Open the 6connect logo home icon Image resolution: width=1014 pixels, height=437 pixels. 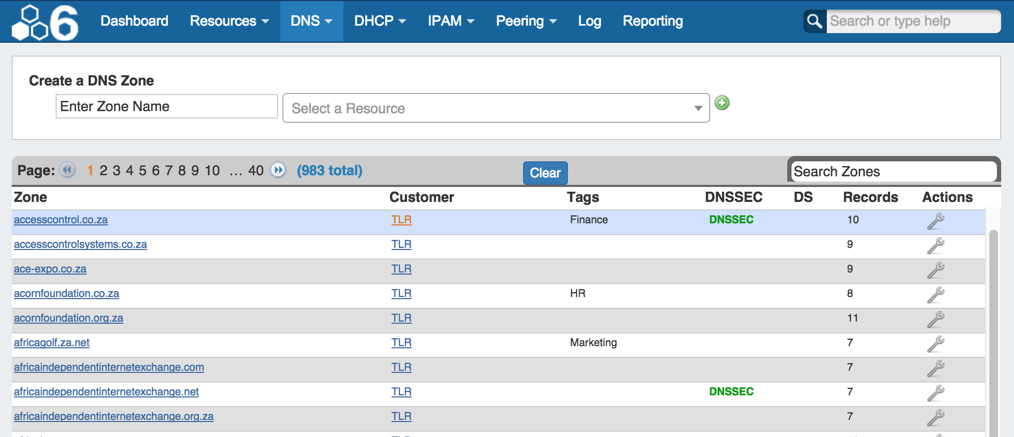point(45,22)
